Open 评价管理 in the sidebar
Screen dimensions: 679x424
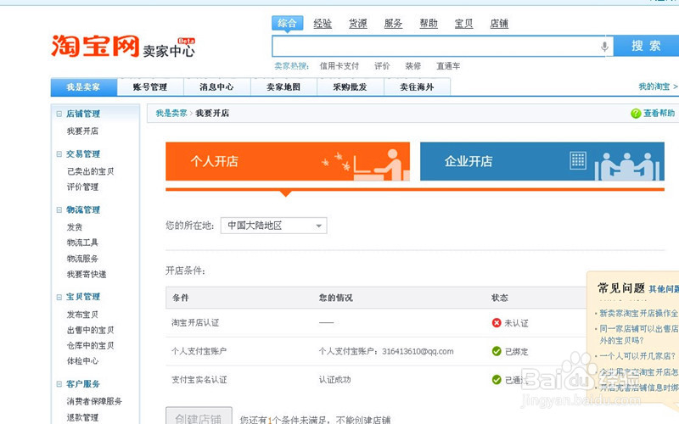click(x=82, y=187)
